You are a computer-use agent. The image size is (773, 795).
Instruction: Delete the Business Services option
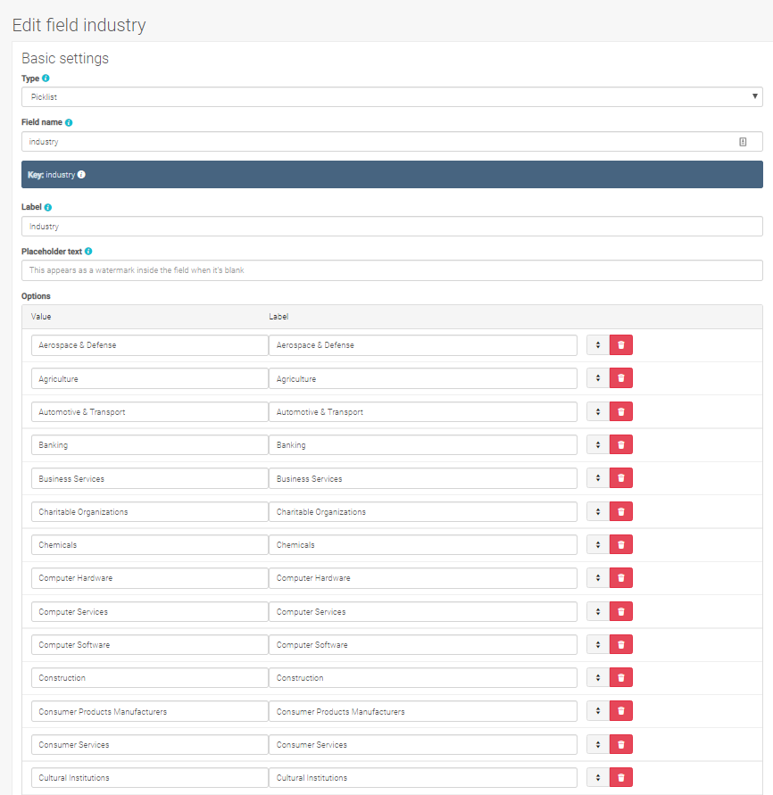621,478
